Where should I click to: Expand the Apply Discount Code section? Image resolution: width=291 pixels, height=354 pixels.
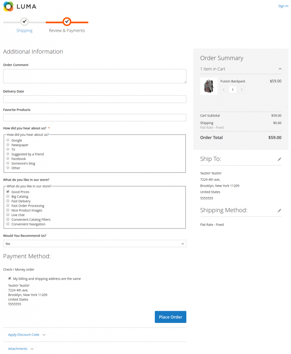(24, 334)
